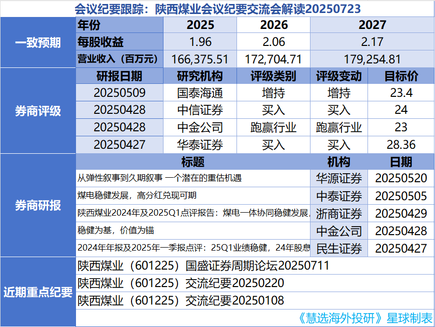Select 买入 under 评级变动 in 华泰证券 row

(x=339, y=145)
